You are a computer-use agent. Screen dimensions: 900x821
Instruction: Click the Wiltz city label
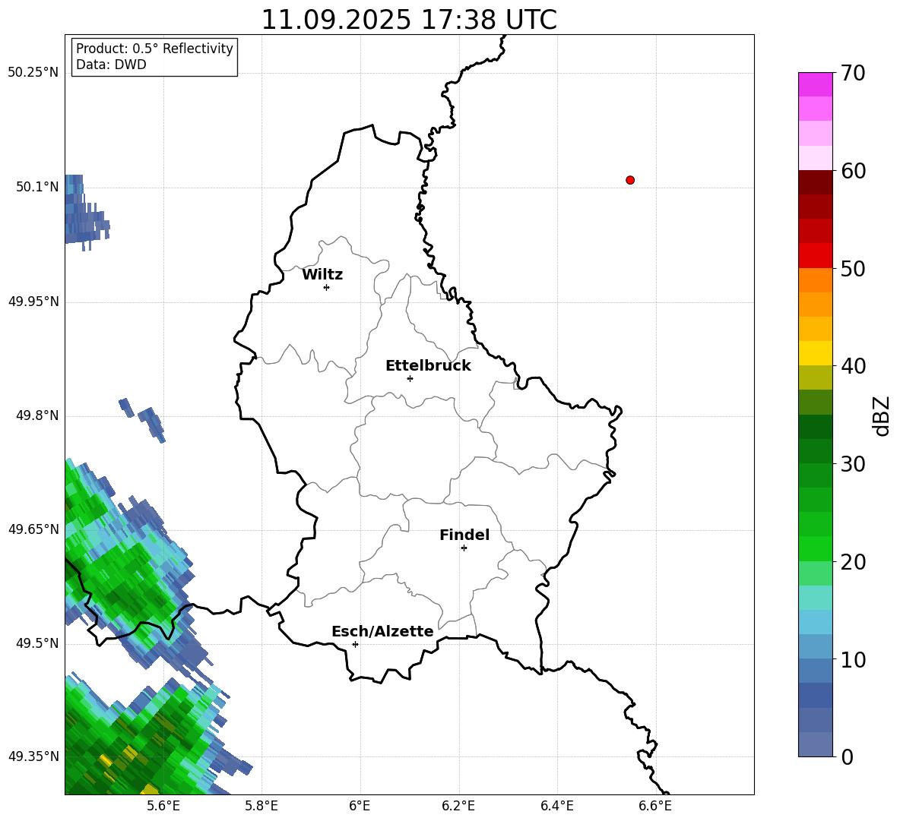click(x=322, y=275)
